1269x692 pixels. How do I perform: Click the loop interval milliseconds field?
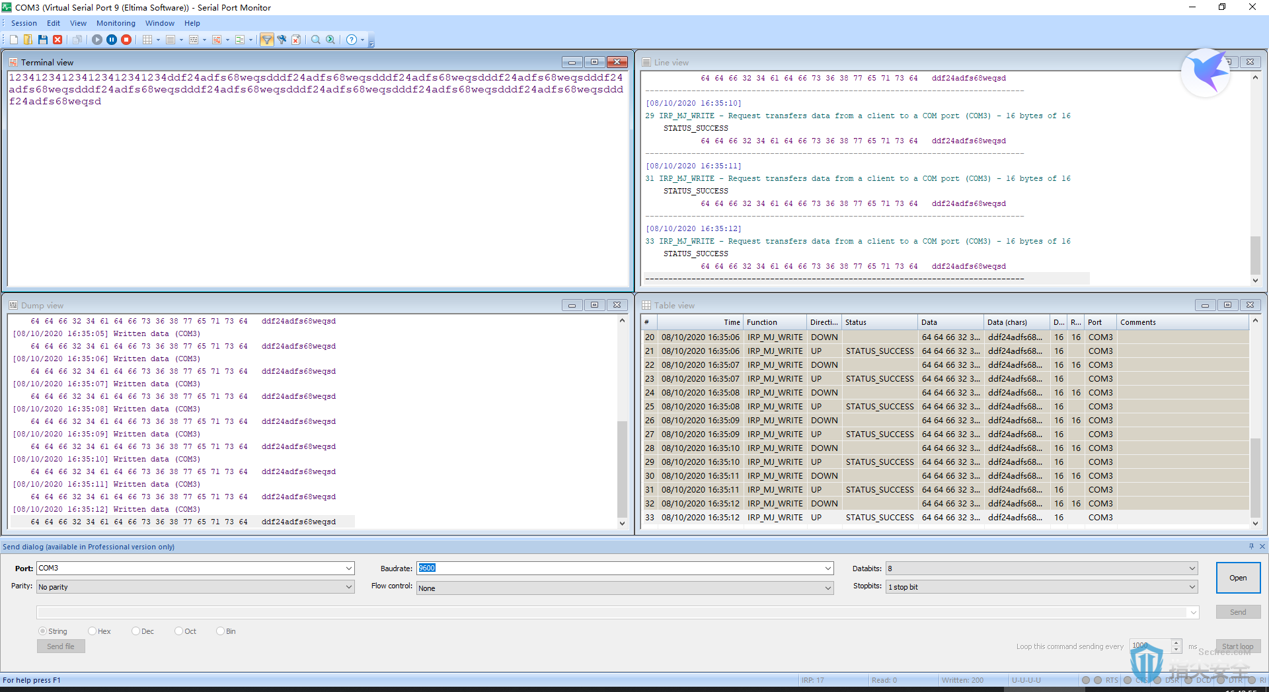pyautogui.click(x=1150, y=646)
